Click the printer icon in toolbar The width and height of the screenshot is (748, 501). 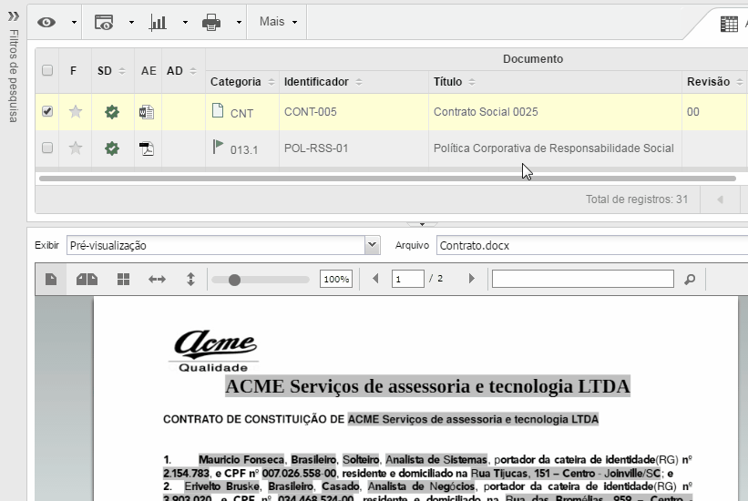[211, 23]
